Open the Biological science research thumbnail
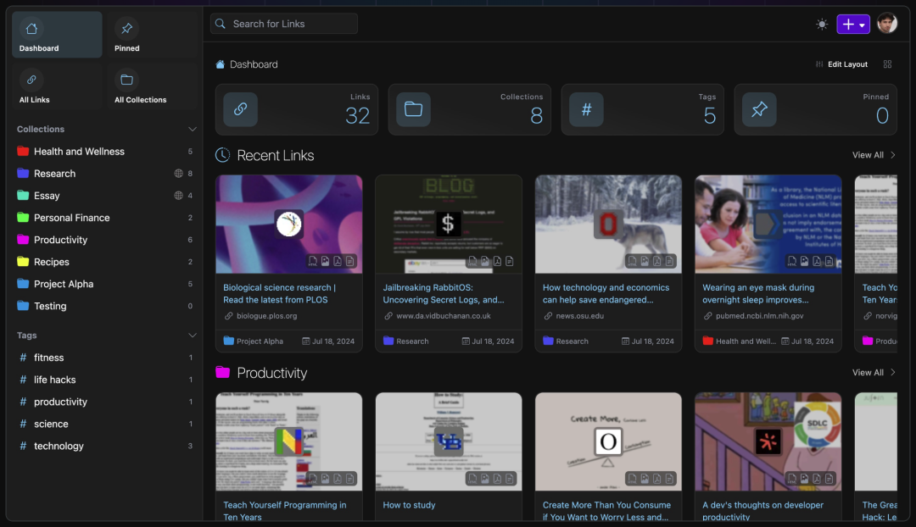The height and width of the screenshot is (527, 916). click(x=288, y=224)
